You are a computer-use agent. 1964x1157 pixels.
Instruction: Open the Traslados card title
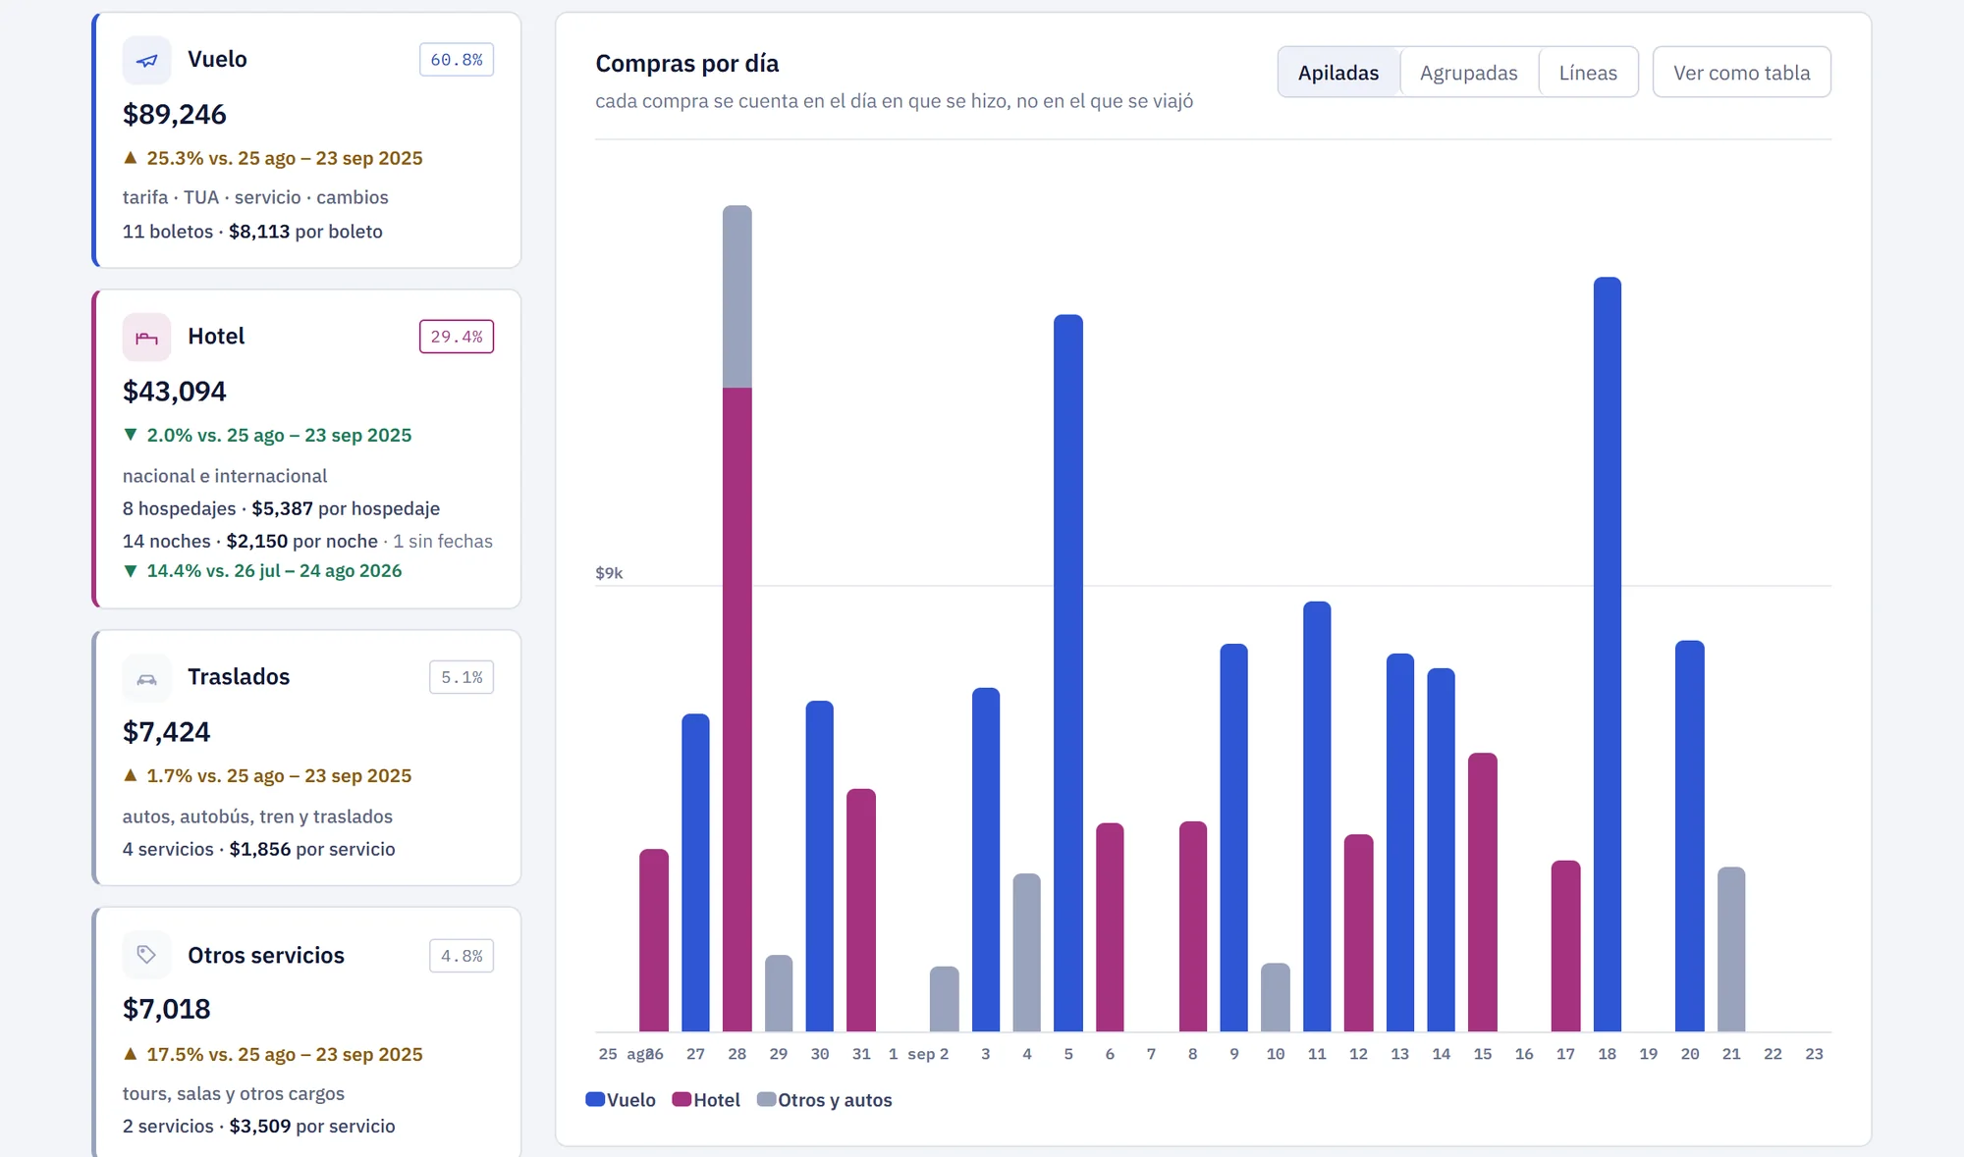coord(239,677)
